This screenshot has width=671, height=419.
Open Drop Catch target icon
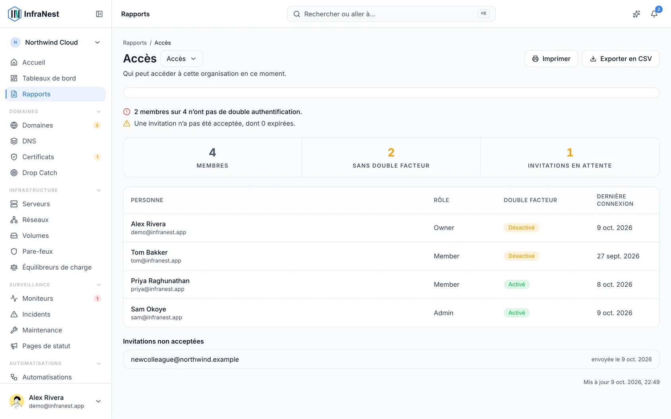click(x=14, y=173)
